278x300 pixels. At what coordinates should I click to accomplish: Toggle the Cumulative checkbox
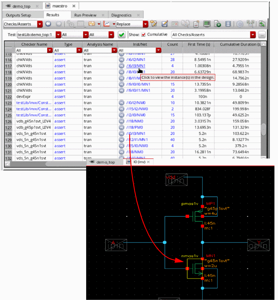coord(143,35)
